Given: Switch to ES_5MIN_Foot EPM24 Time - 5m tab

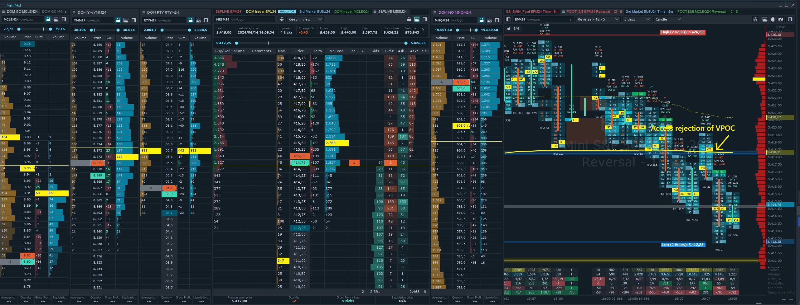Looking at the screenshot, I should pyautogui.click(x=532, y=12).
